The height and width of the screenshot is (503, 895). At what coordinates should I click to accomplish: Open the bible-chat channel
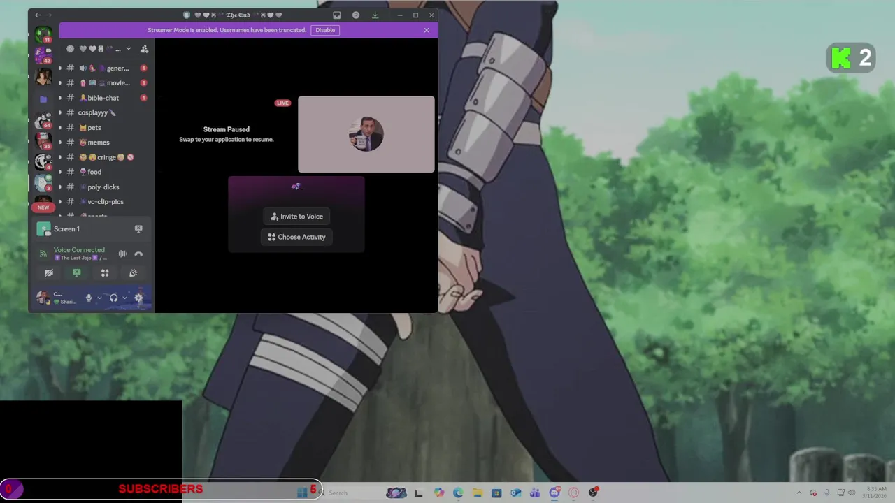(x=103, y=98)
